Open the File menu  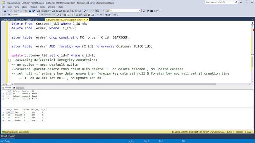[x=3, y=7]
